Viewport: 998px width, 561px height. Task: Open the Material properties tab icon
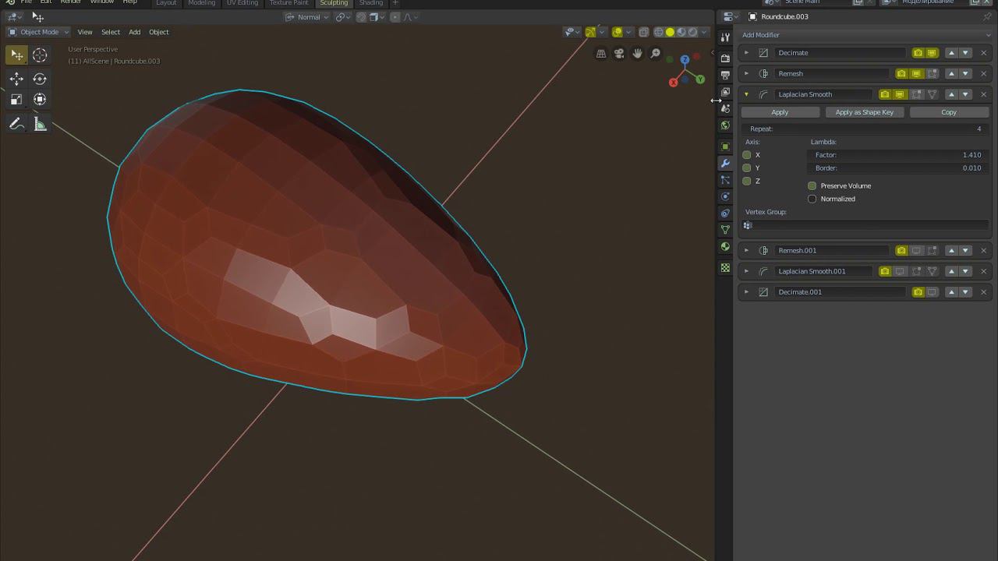[725, 247]
